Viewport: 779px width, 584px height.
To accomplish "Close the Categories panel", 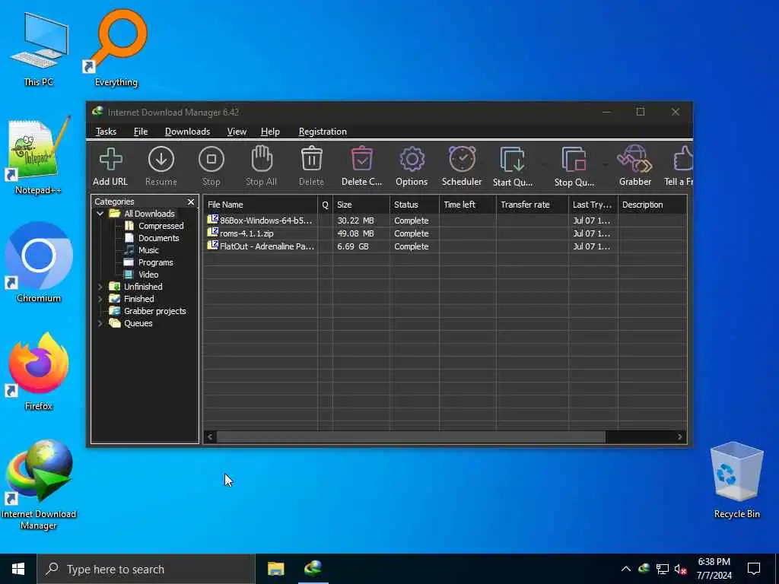I will pyautogui.click(x=191, y=202).
